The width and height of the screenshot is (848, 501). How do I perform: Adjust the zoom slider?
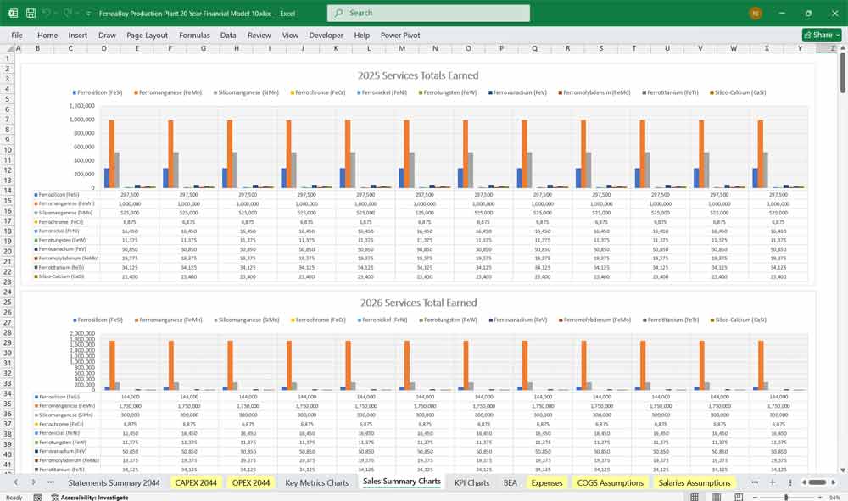(x=786, y=496)
